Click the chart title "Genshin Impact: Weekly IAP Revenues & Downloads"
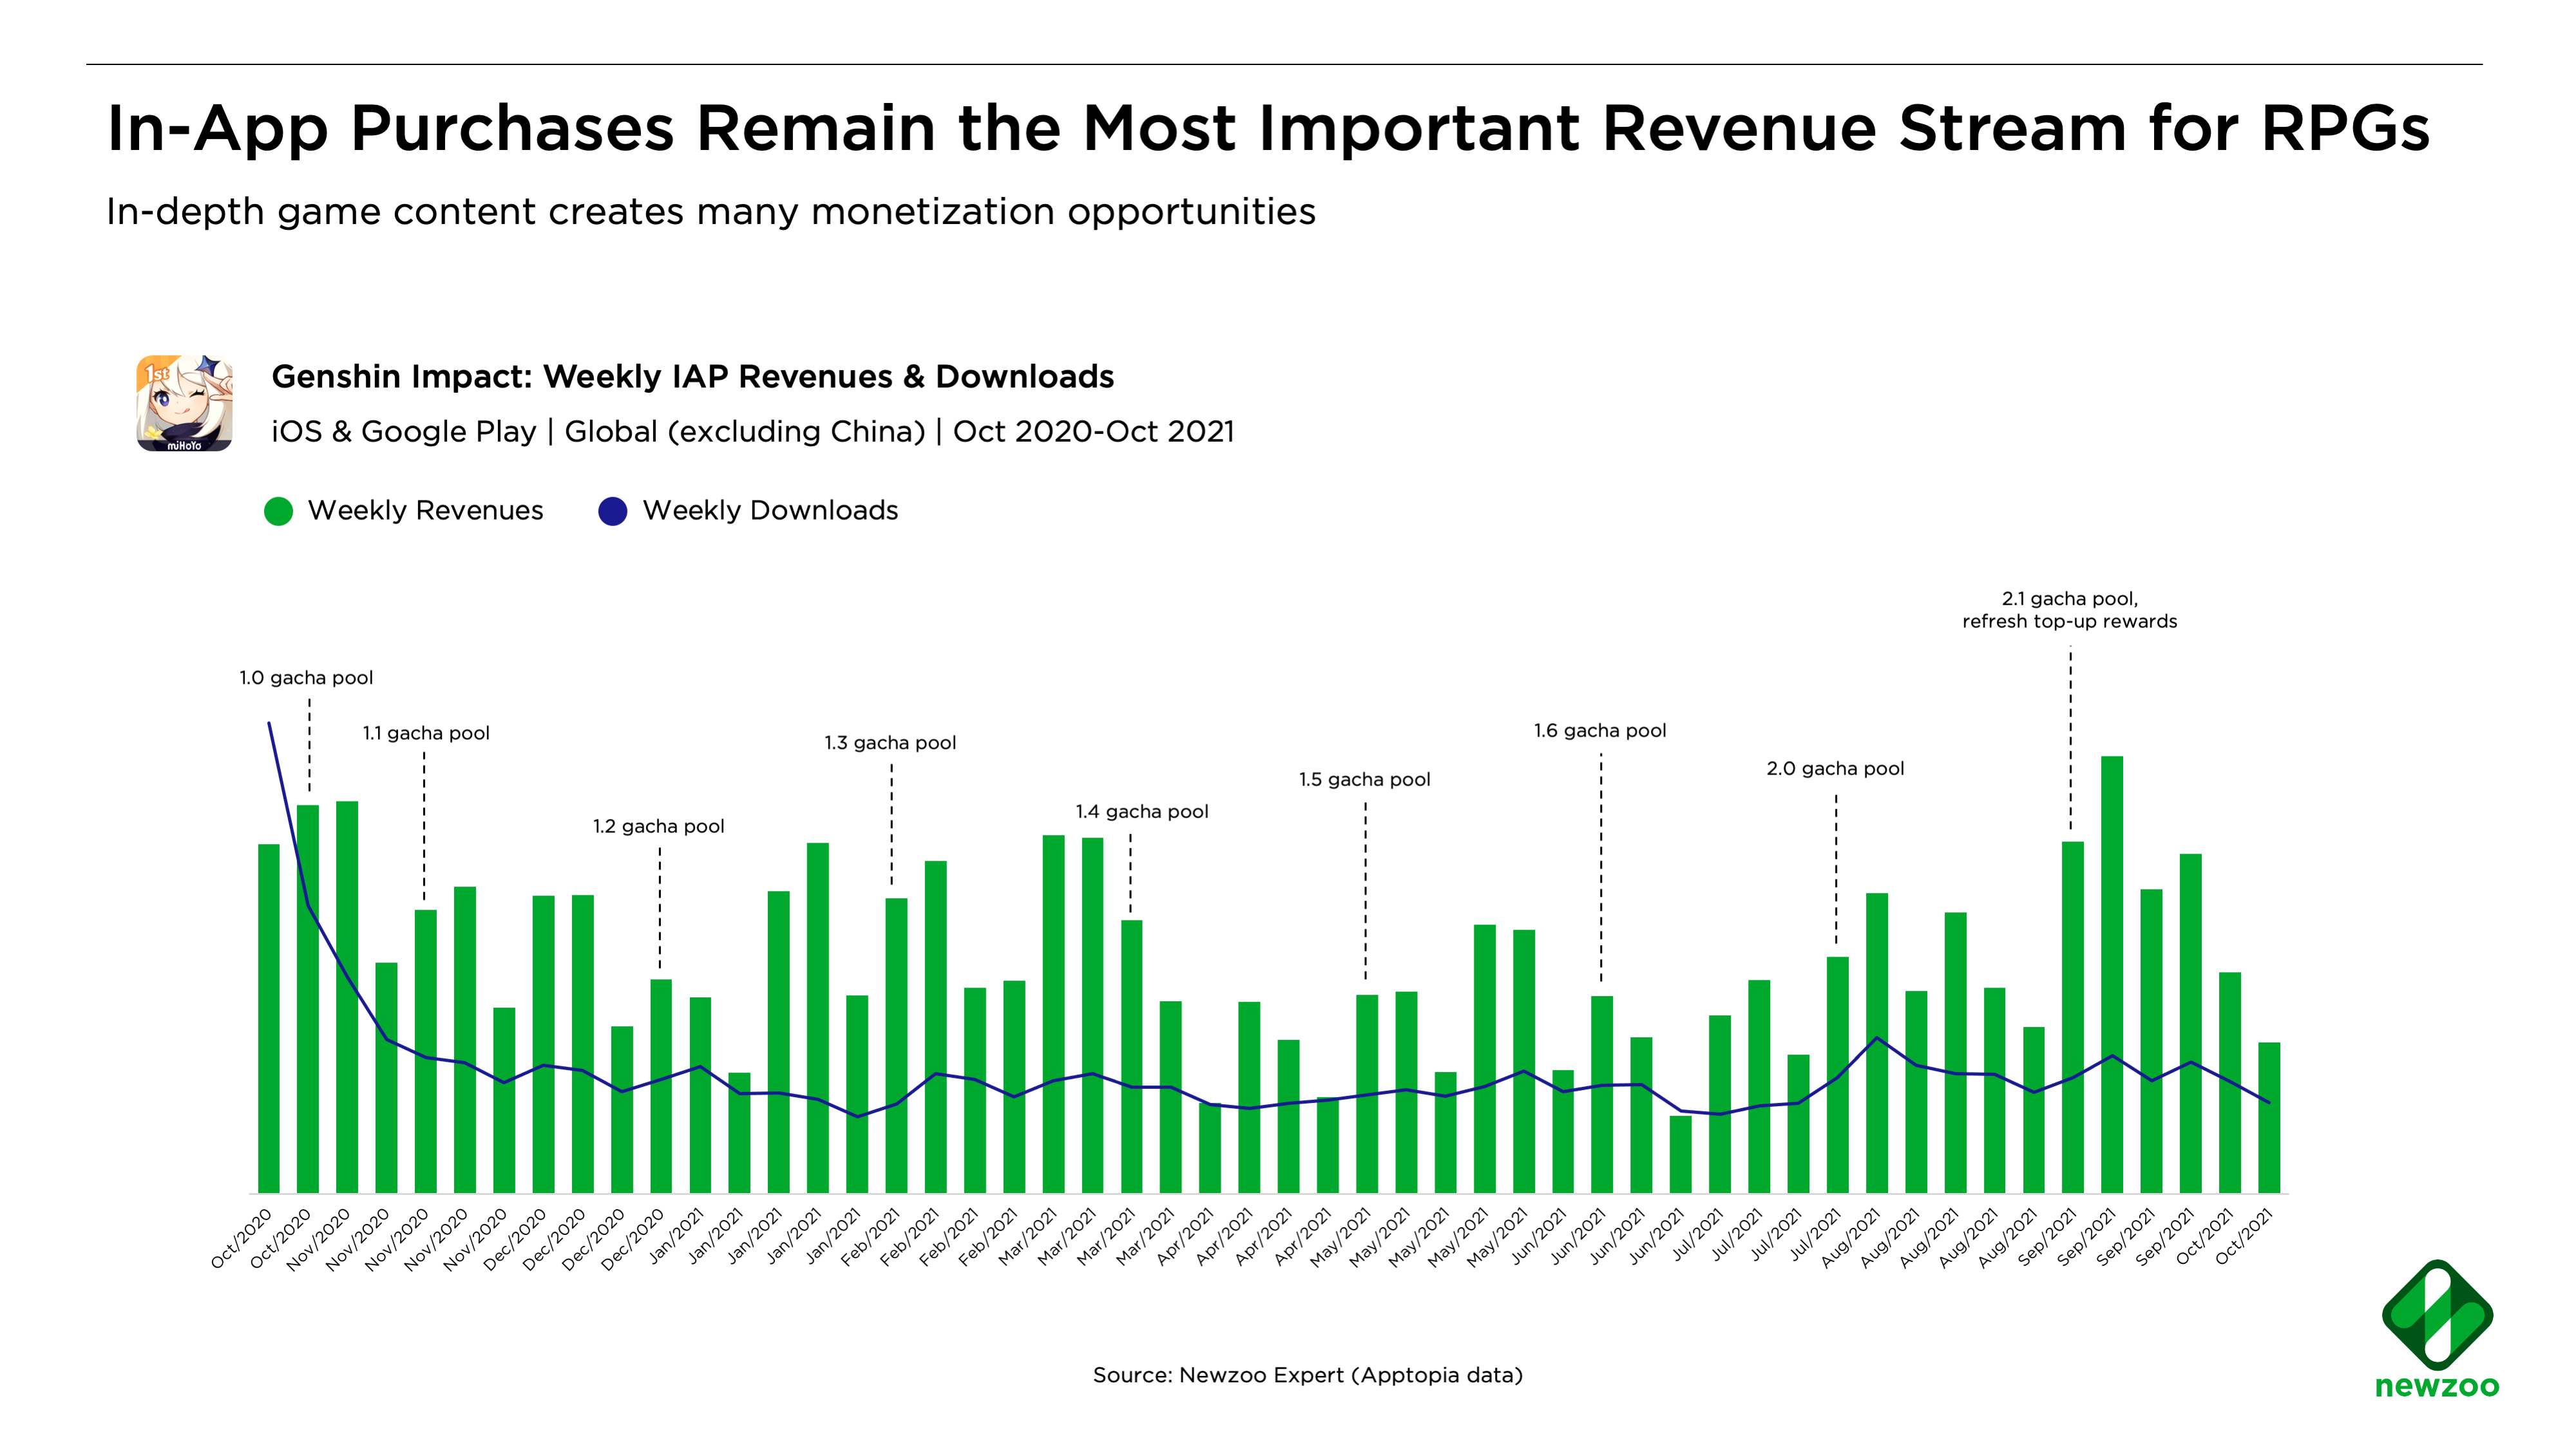This screenshot has height=1448, width=2576. 693,377
